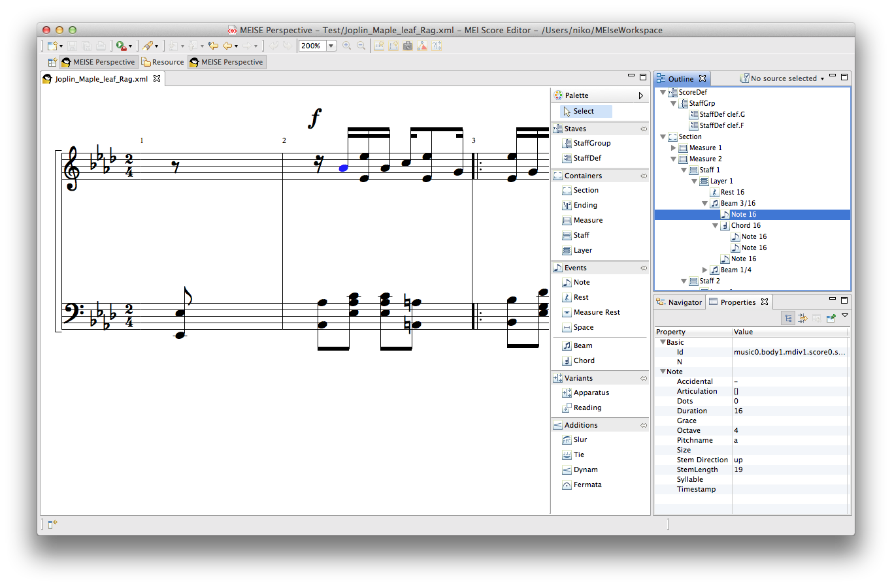The width and height of the screenshot is (892, 587).
Task: Select the Note tool in Events palette
Action: click(x=581, y=282)
